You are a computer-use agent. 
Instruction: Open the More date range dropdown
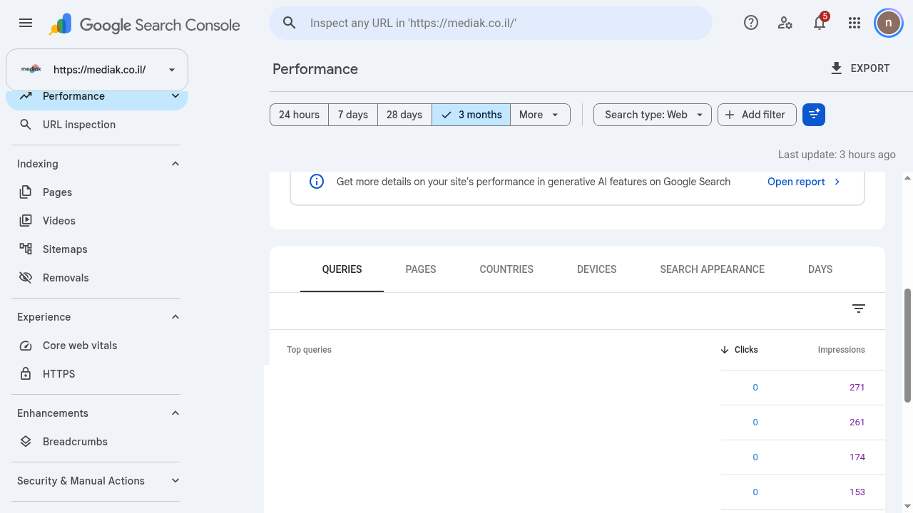[x=540, y=115]
